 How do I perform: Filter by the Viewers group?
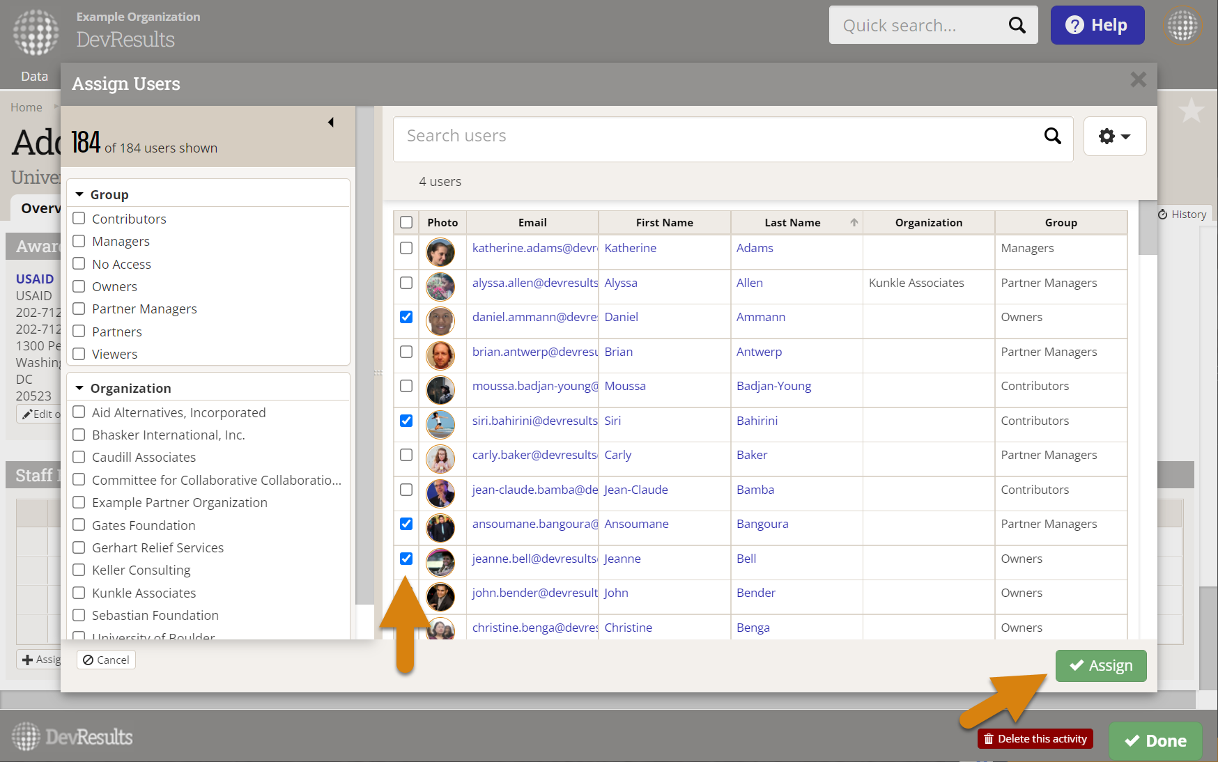79,354
